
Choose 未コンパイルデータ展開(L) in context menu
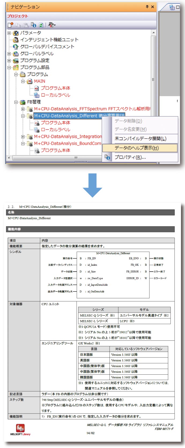click(x=140, y=139)
